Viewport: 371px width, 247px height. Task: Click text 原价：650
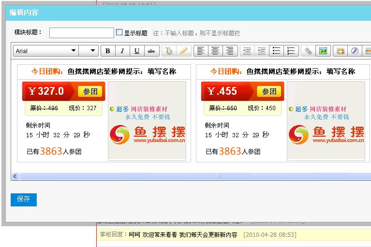[x=223, y=108]
